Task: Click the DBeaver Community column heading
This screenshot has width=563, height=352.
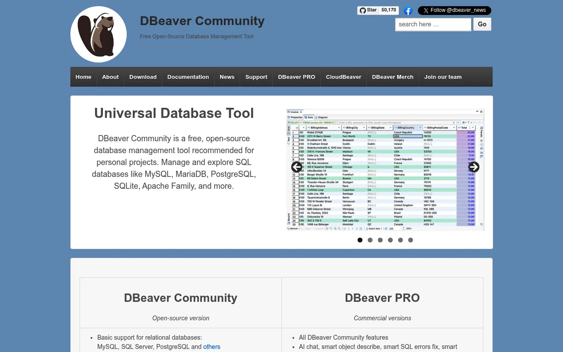Action: click(181, 298)
